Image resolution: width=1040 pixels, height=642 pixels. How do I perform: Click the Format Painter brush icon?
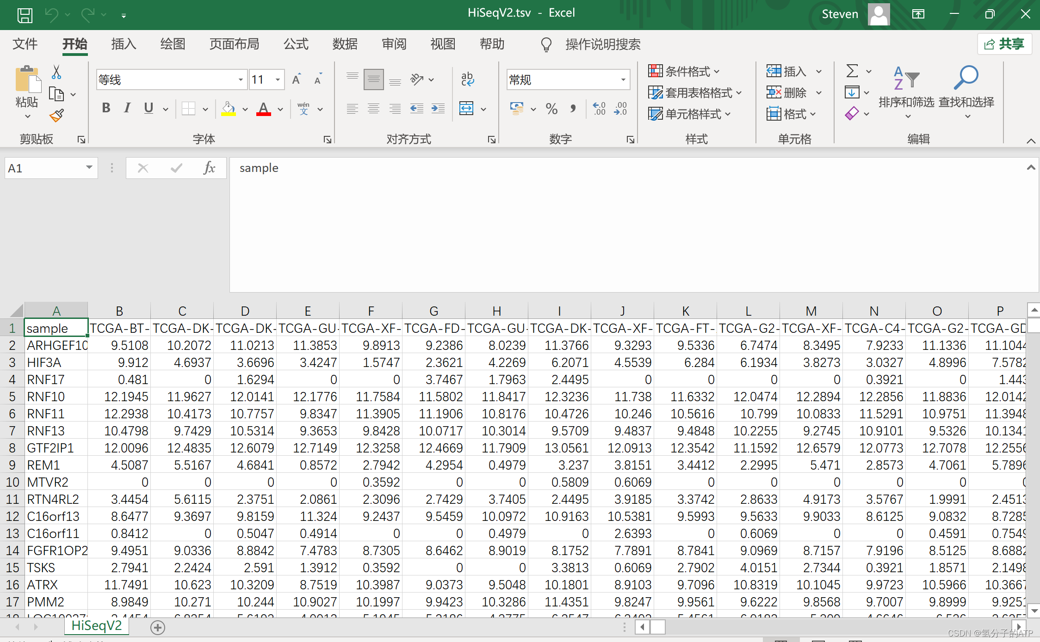pos(56,115)
